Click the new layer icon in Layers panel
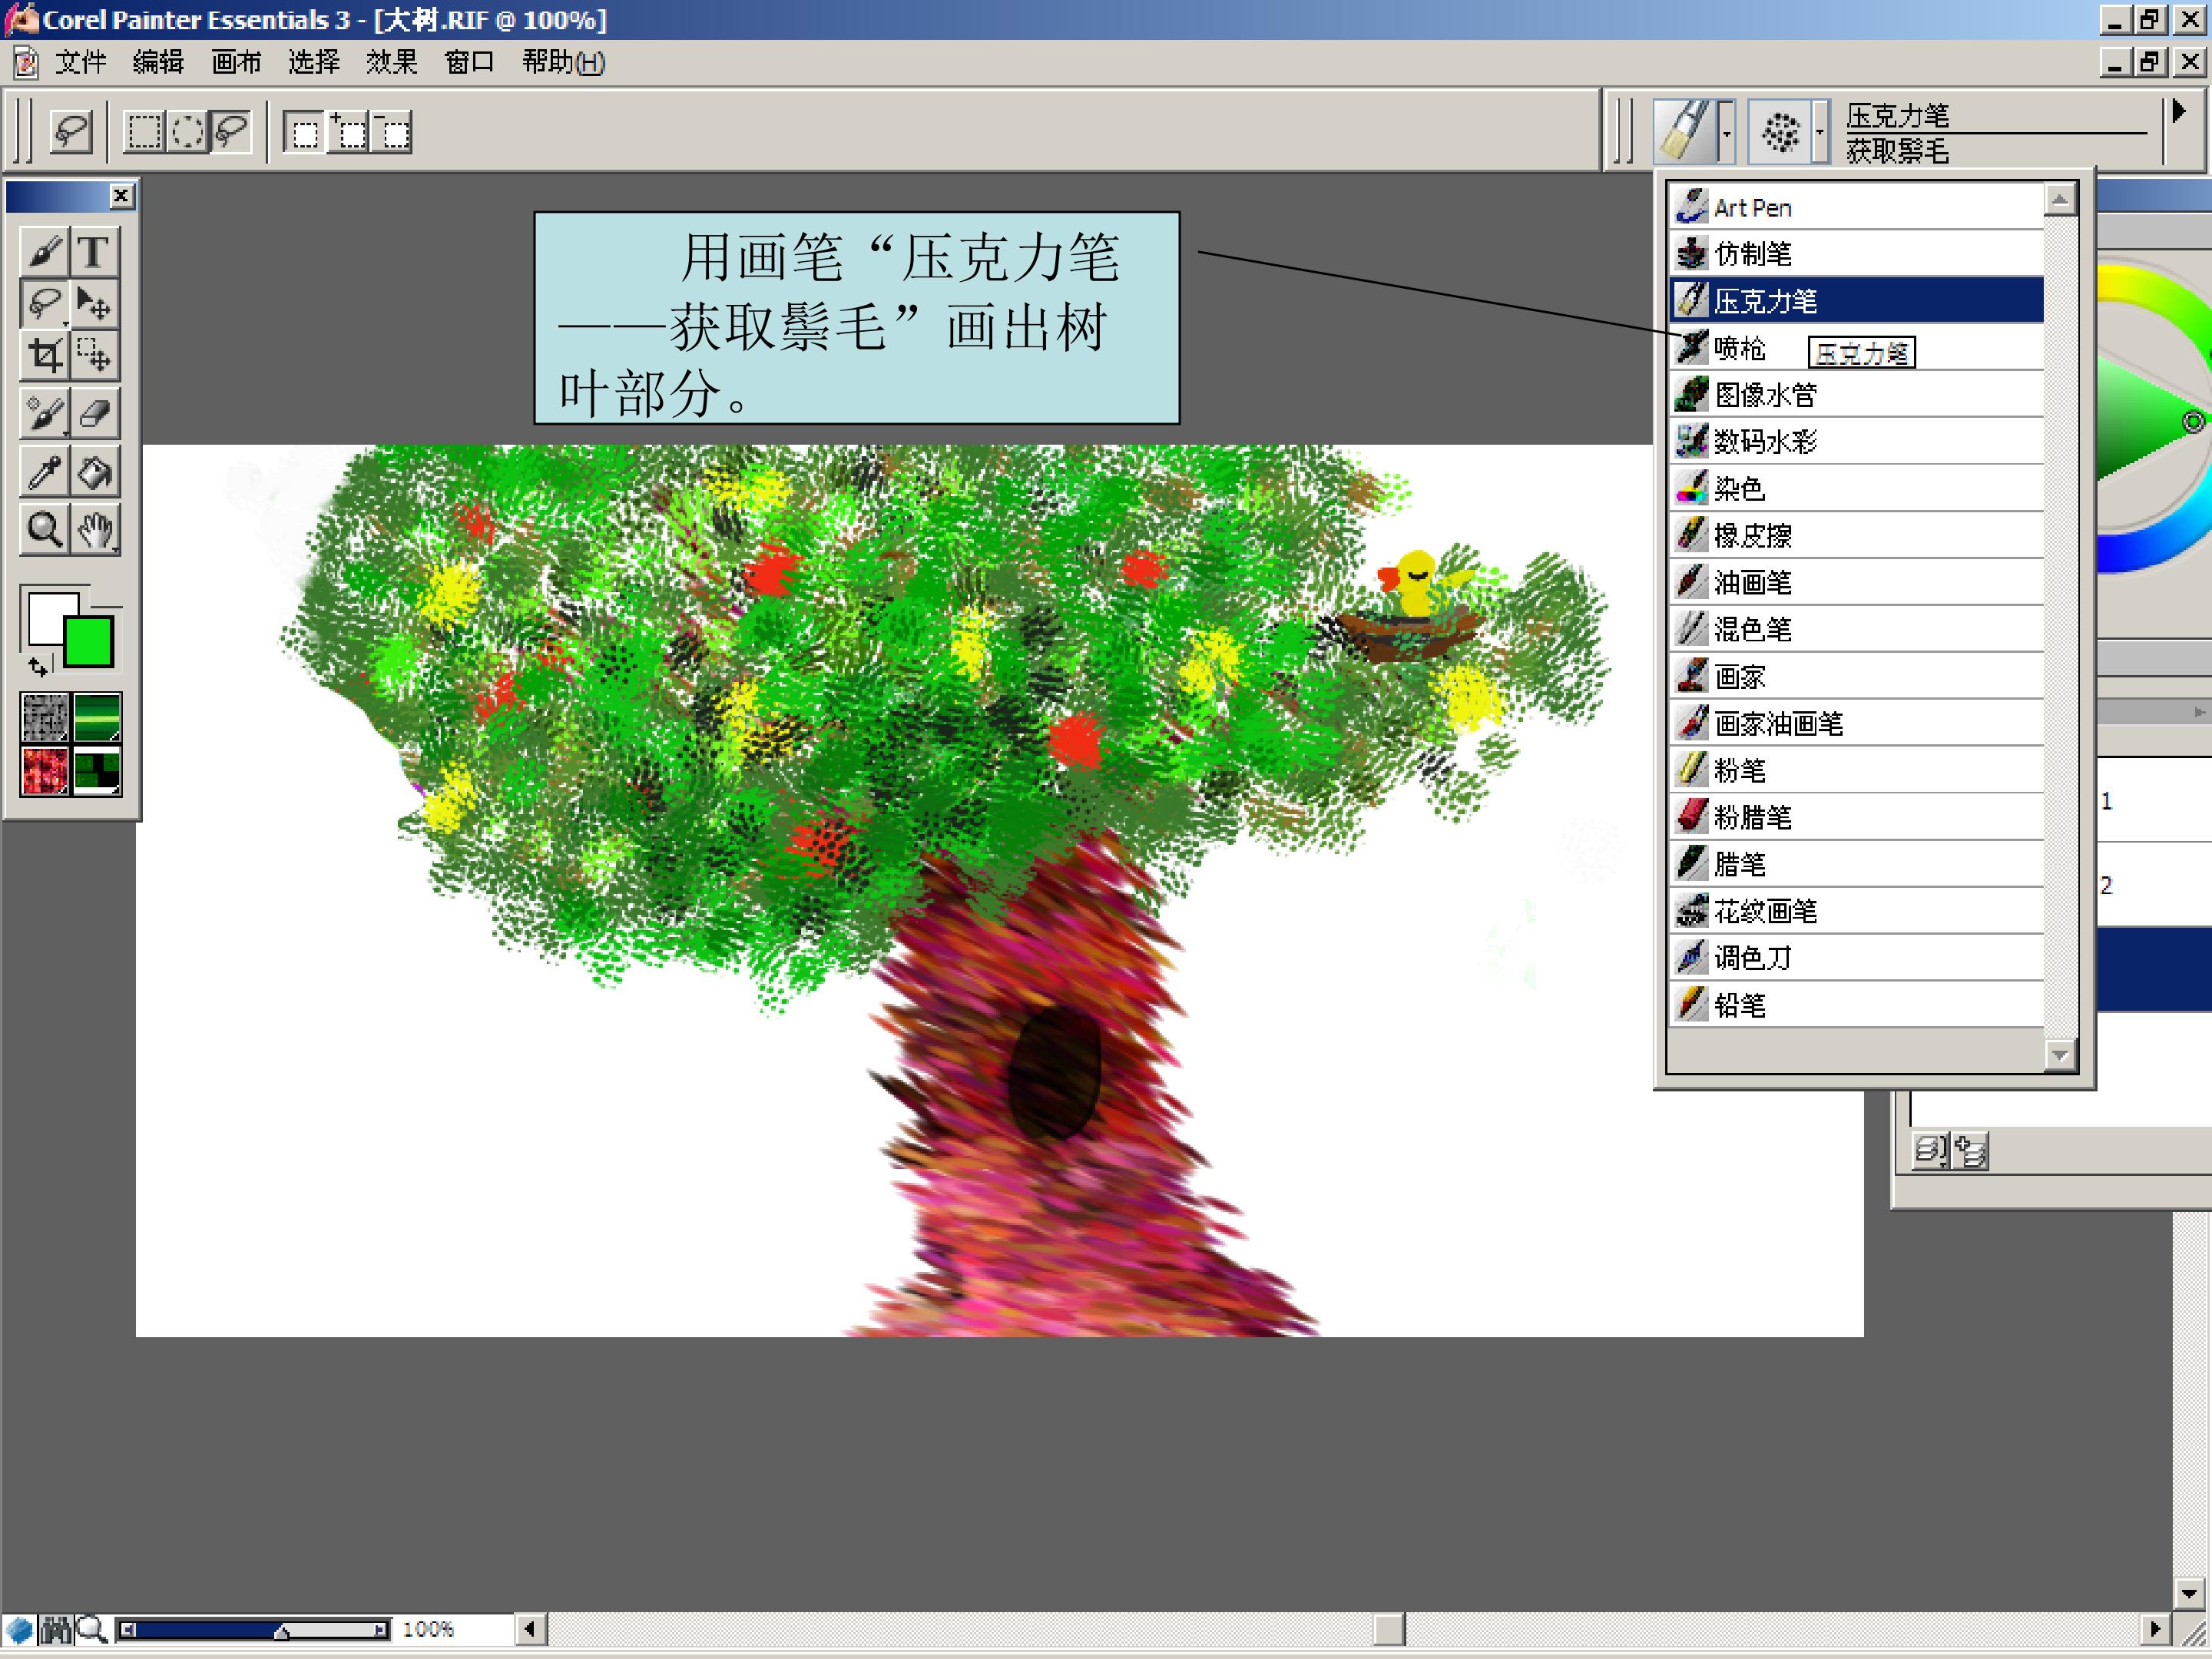Image resolution: width=2212 pixels, height=1659 pixels. point(1970,1151)
